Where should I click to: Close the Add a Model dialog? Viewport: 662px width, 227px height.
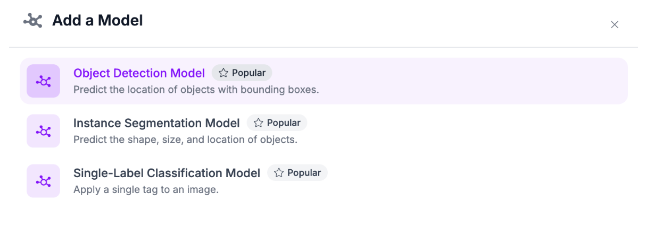tap(615, 24)
